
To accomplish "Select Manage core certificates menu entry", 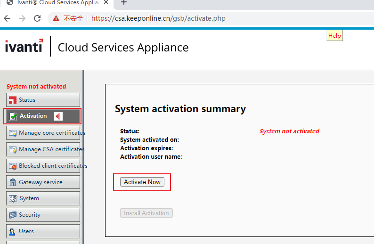I will pos(52,133).
